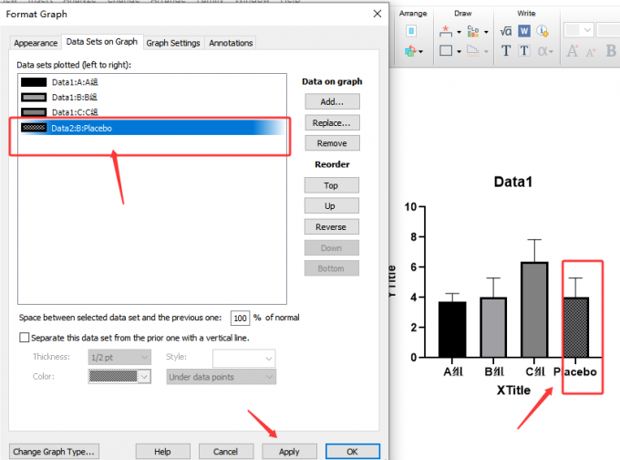
Task: Select the plain text T tool
Action: pyautogui.click(x=506, y=51)
